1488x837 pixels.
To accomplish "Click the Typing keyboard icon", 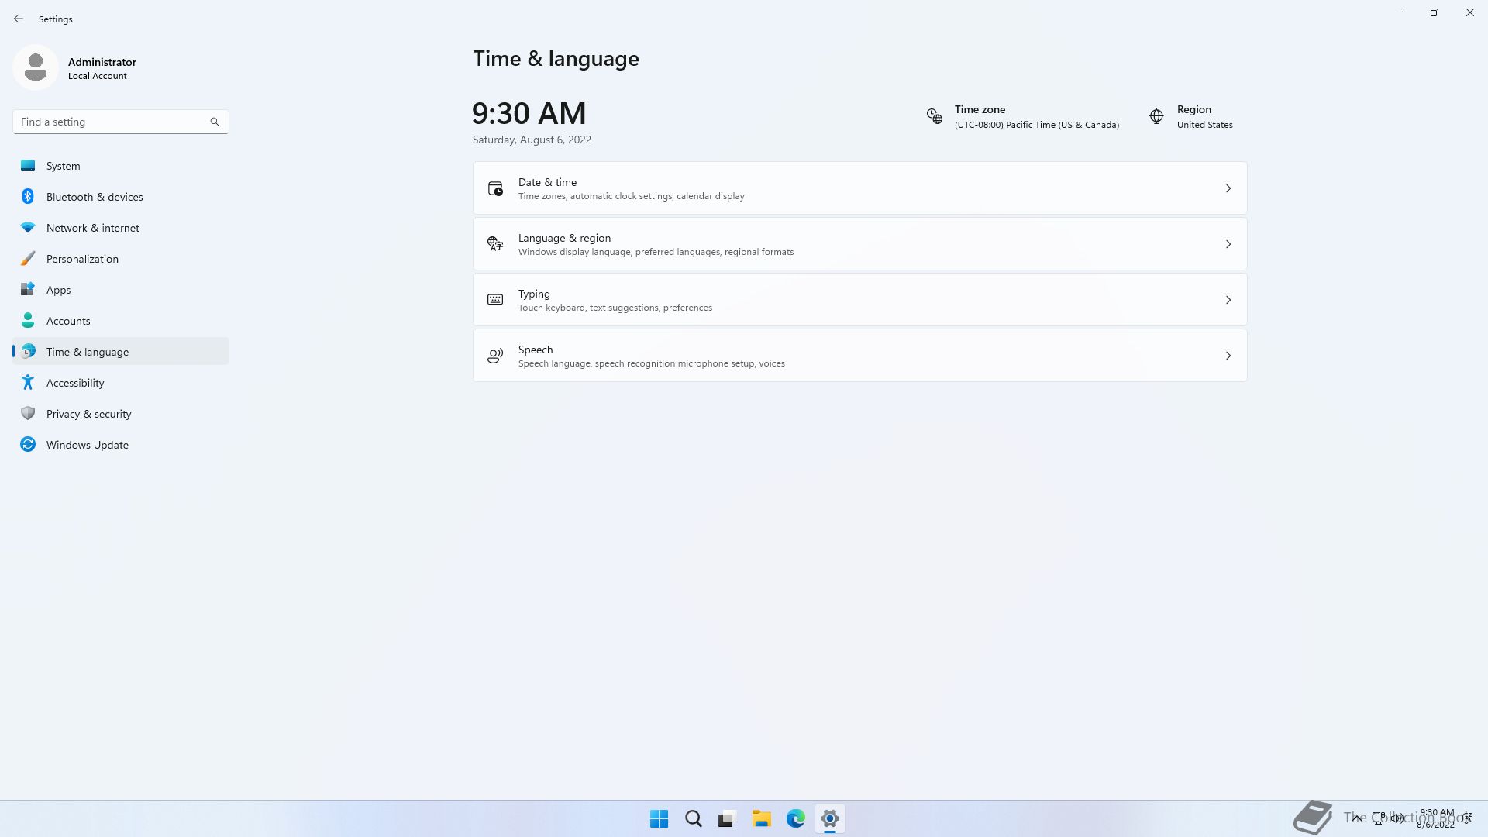I will pyautogui.click(x=495, y=300).
